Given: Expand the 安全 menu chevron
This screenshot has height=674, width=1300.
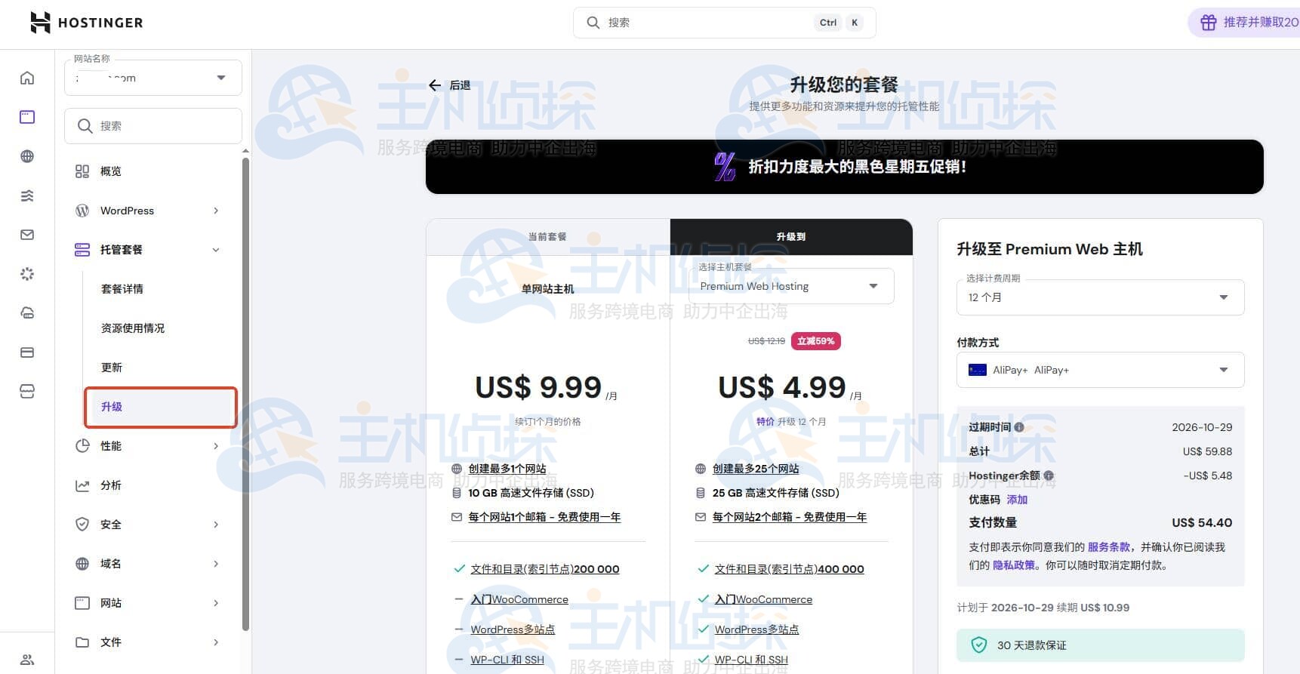Looking at the screenshot, I should pos(216,525).
